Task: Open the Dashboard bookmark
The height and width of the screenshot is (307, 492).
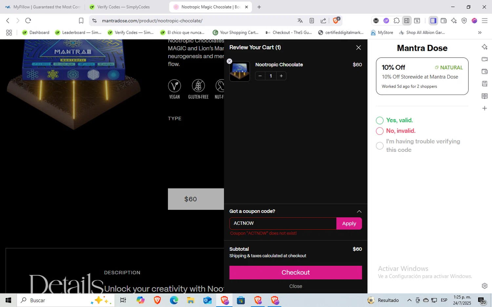Action: [36, 32]
